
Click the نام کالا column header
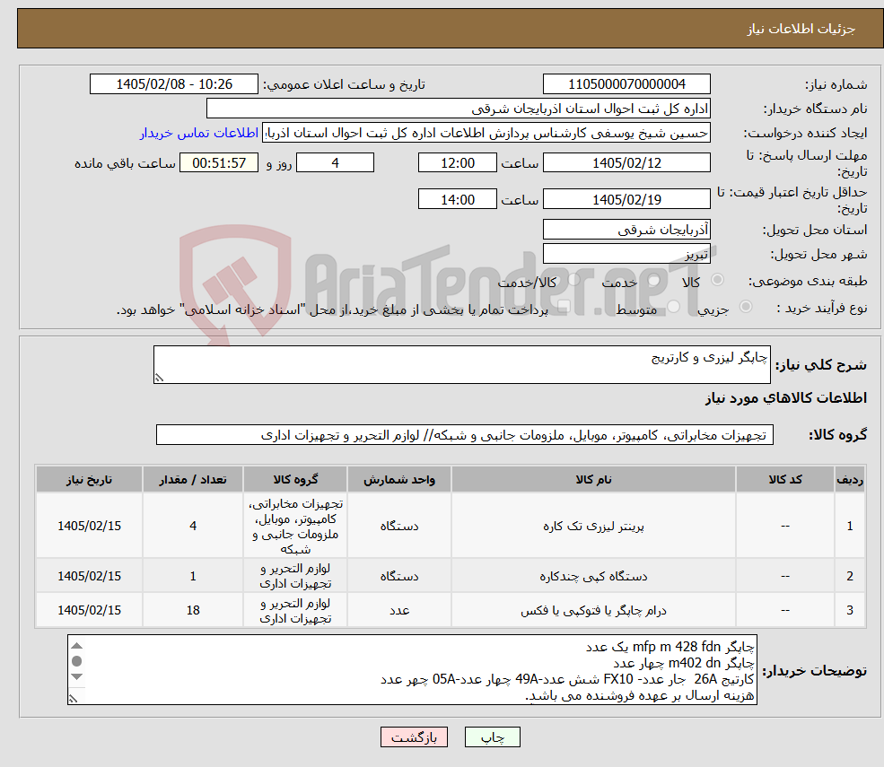pyautogui.click(x=593, y=480)
